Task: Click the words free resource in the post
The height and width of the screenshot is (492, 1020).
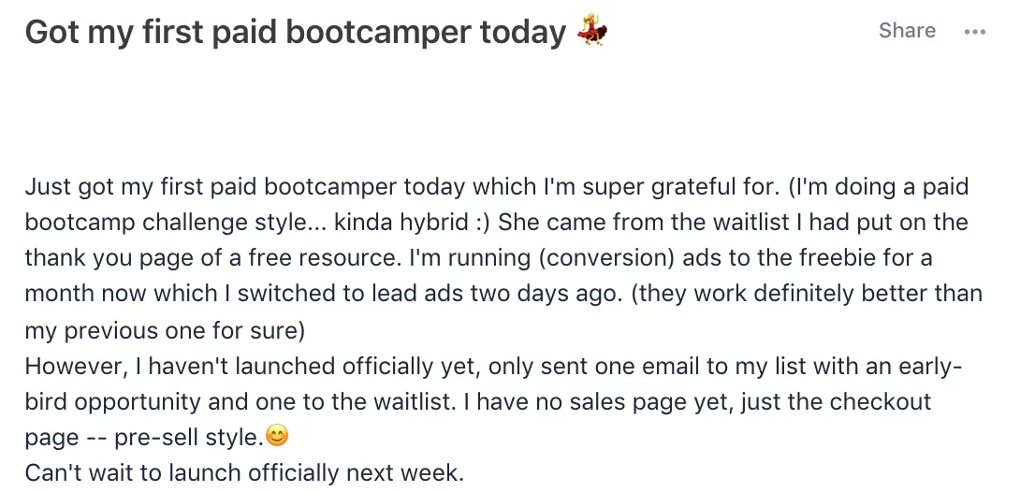Action: [325, 259]
